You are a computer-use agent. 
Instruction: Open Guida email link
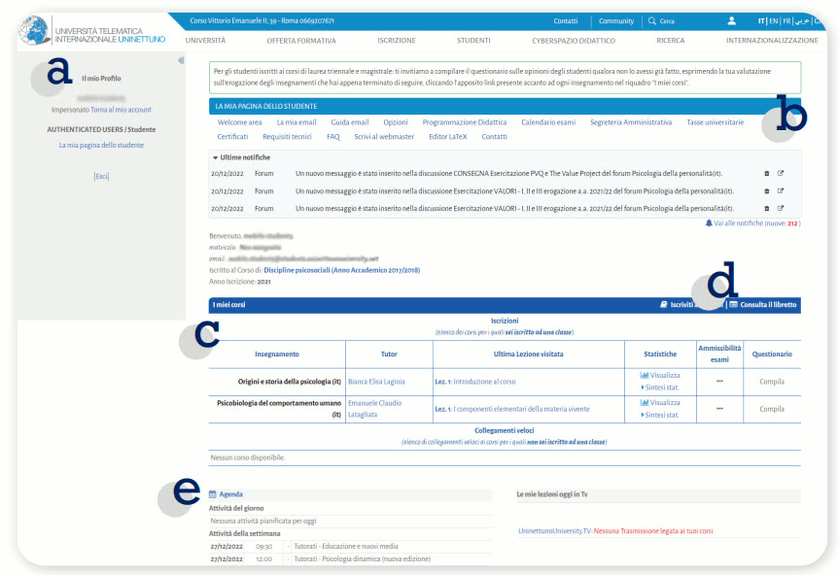[350, 122]
